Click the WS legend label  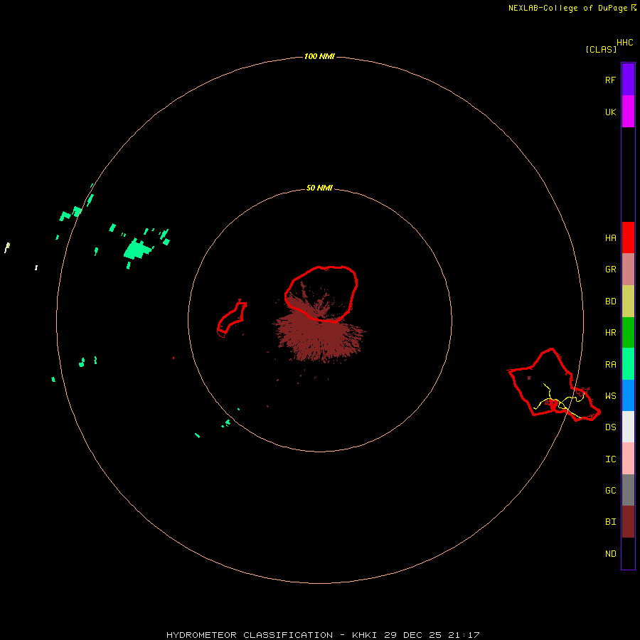(610, 395)
